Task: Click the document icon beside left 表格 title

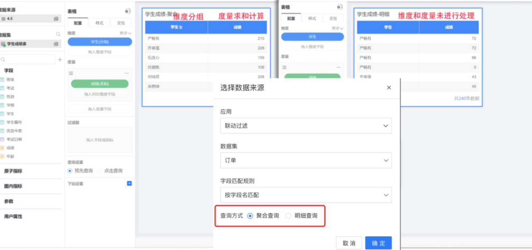Action: pyautogui.click(x=128, y=11)
